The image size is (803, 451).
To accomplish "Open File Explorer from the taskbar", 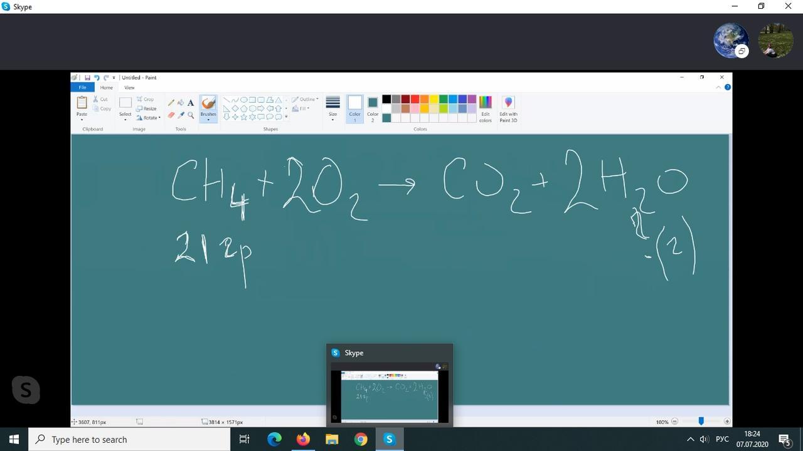I will pos(332,439).
